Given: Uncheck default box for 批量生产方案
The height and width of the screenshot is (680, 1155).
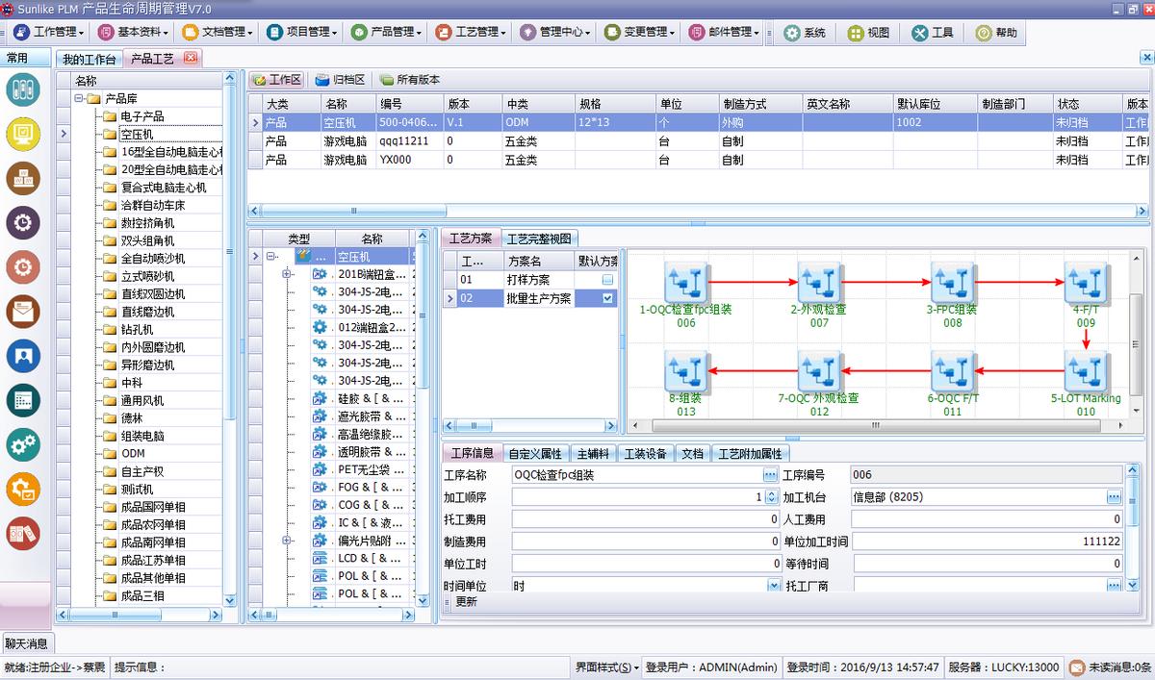Looking at the screenshot, I should click(607, 299).
